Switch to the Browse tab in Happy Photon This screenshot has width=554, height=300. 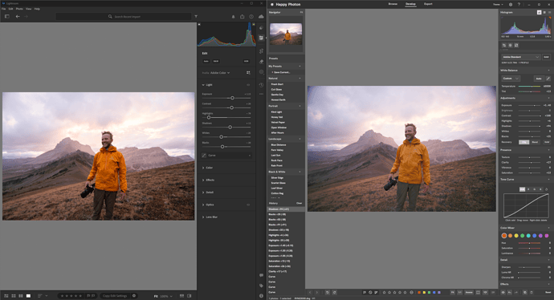coord(393,4)
